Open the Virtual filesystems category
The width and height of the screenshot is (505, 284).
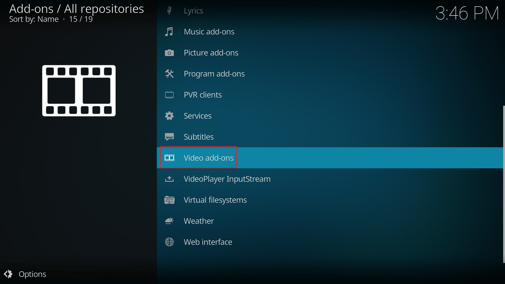click(215, 200)
